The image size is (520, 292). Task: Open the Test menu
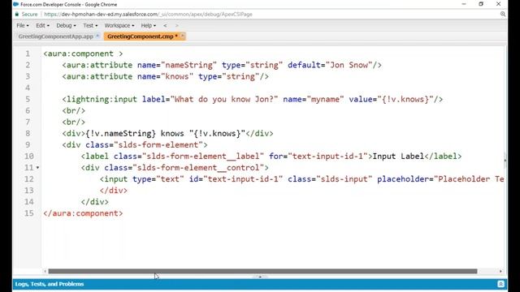click(x=90, y=25)
